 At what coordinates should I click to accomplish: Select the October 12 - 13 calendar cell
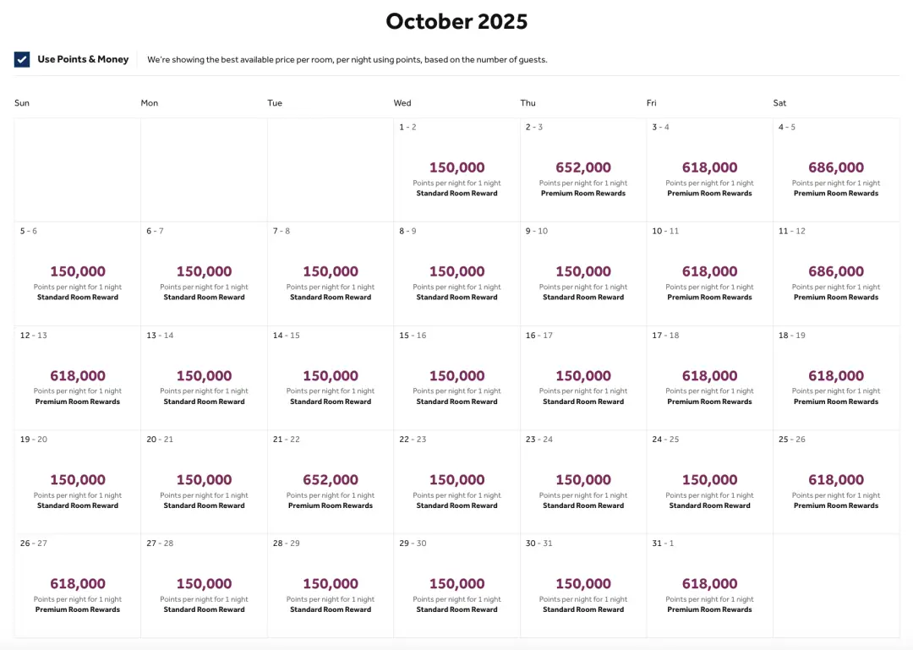tap(78, 378)
